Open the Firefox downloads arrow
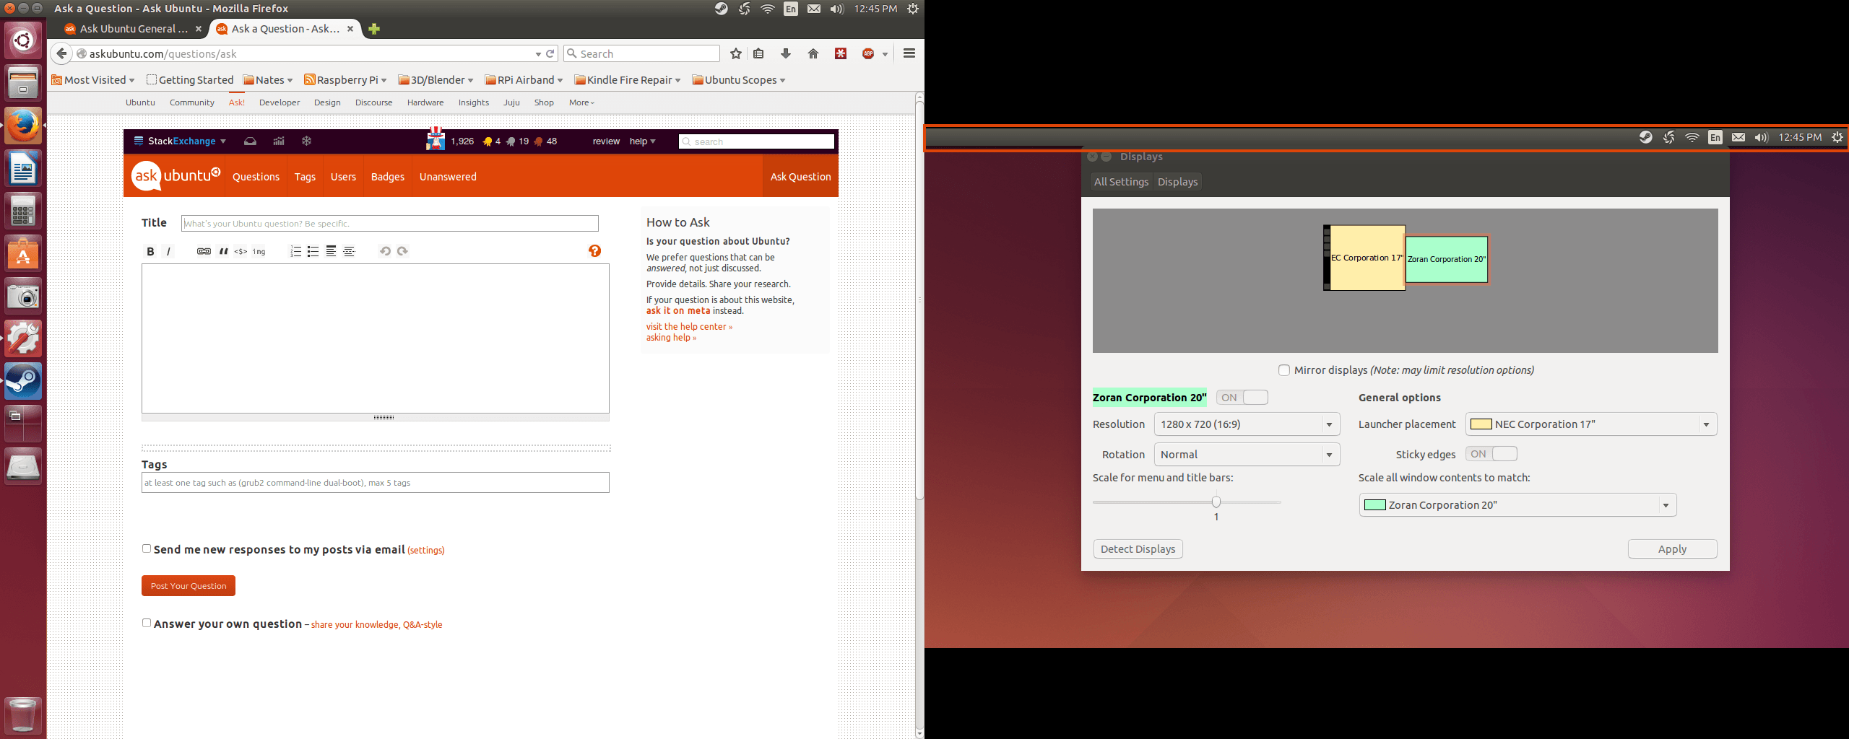 786,53
